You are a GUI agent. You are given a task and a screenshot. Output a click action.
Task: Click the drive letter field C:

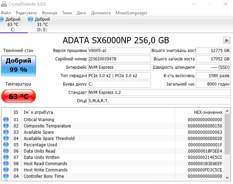click(x=119, y=84)
